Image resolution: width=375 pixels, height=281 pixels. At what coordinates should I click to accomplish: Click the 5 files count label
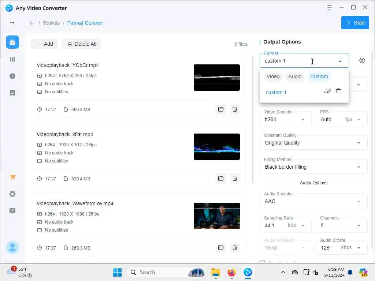pyautogui.click(x=241, y=44)
